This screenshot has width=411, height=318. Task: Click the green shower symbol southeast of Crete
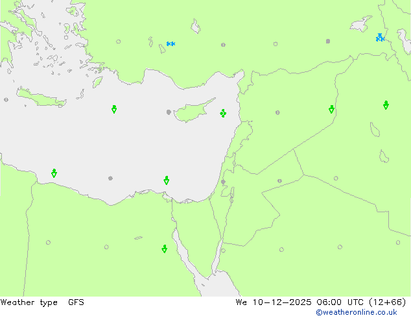[x=114, y=109]
